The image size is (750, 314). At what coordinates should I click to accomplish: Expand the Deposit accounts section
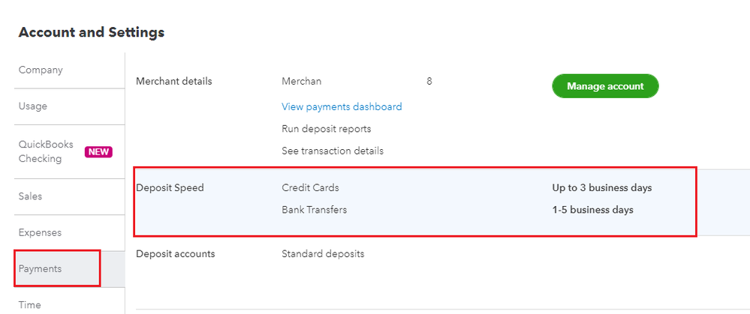pos(175,254)
